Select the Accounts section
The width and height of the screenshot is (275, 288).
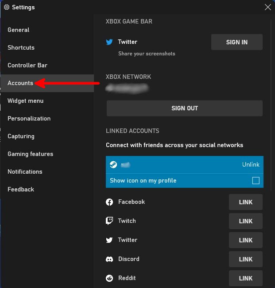tap(47, 83)
